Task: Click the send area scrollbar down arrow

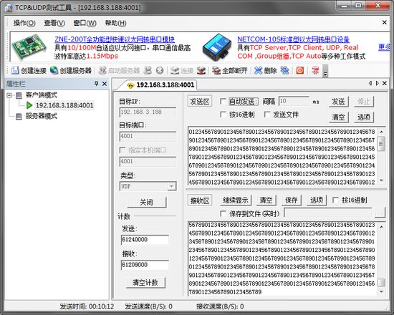Action: pos(381,180)
